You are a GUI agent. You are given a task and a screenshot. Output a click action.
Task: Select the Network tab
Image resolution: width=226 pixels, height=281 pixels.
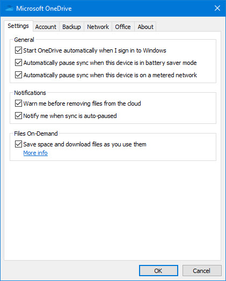point(98,27)
